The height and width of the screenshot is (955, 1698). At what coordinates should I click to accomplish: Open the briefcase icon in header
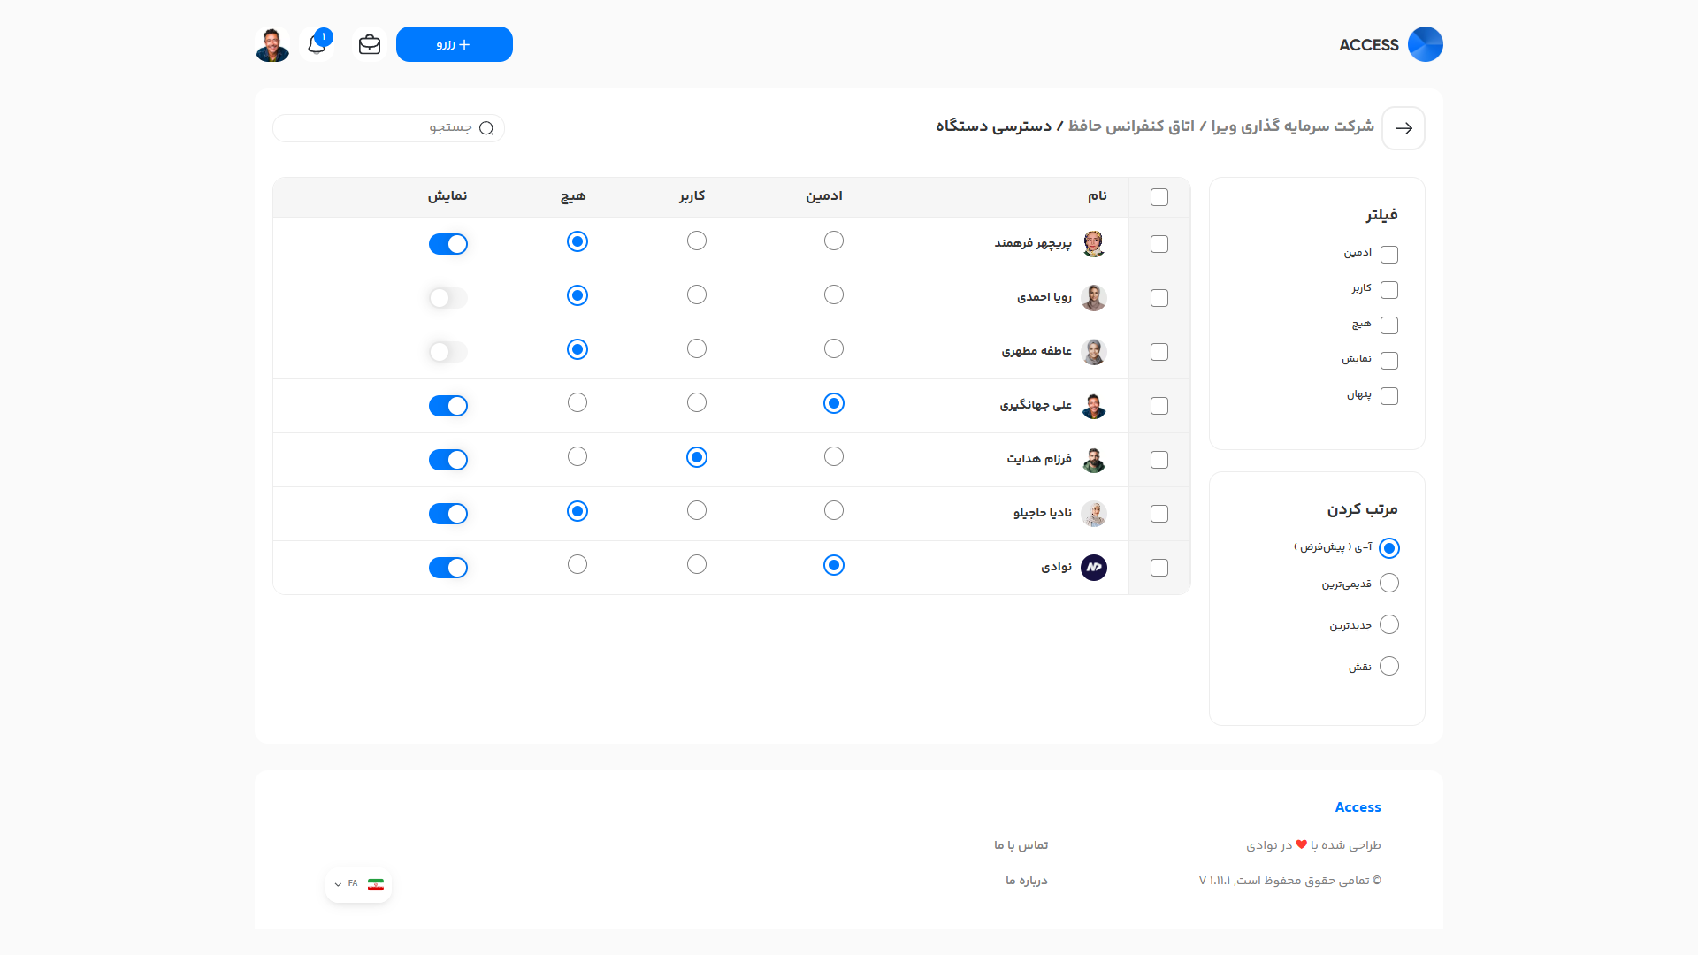pos(370,44)
